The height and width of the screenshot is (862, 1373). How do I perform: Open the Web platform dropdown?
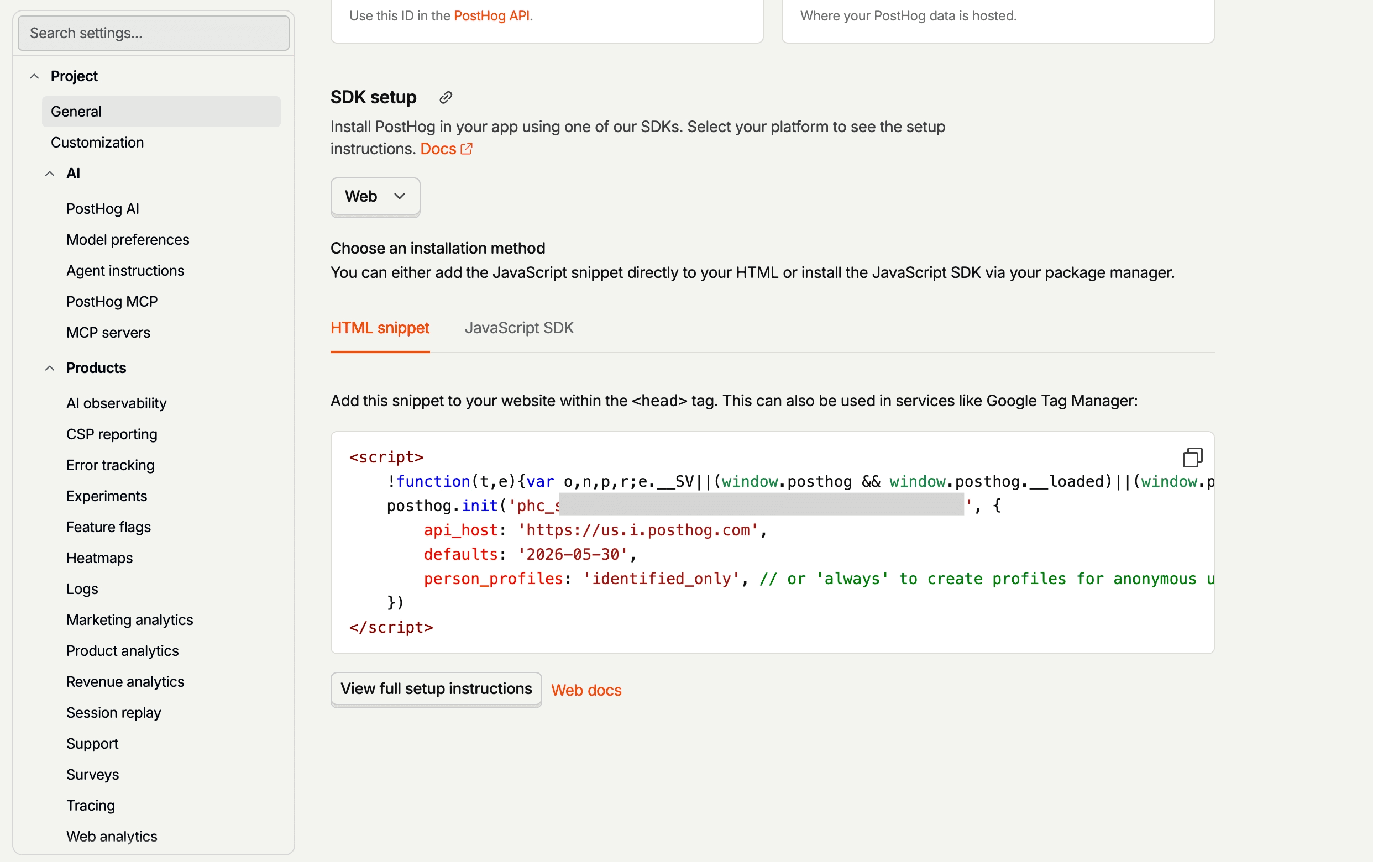pos(375,196)
